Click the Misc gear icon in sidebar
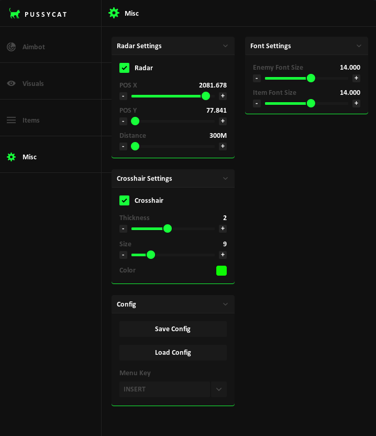Viewport: 376px width, 436px height. (11, 157)
